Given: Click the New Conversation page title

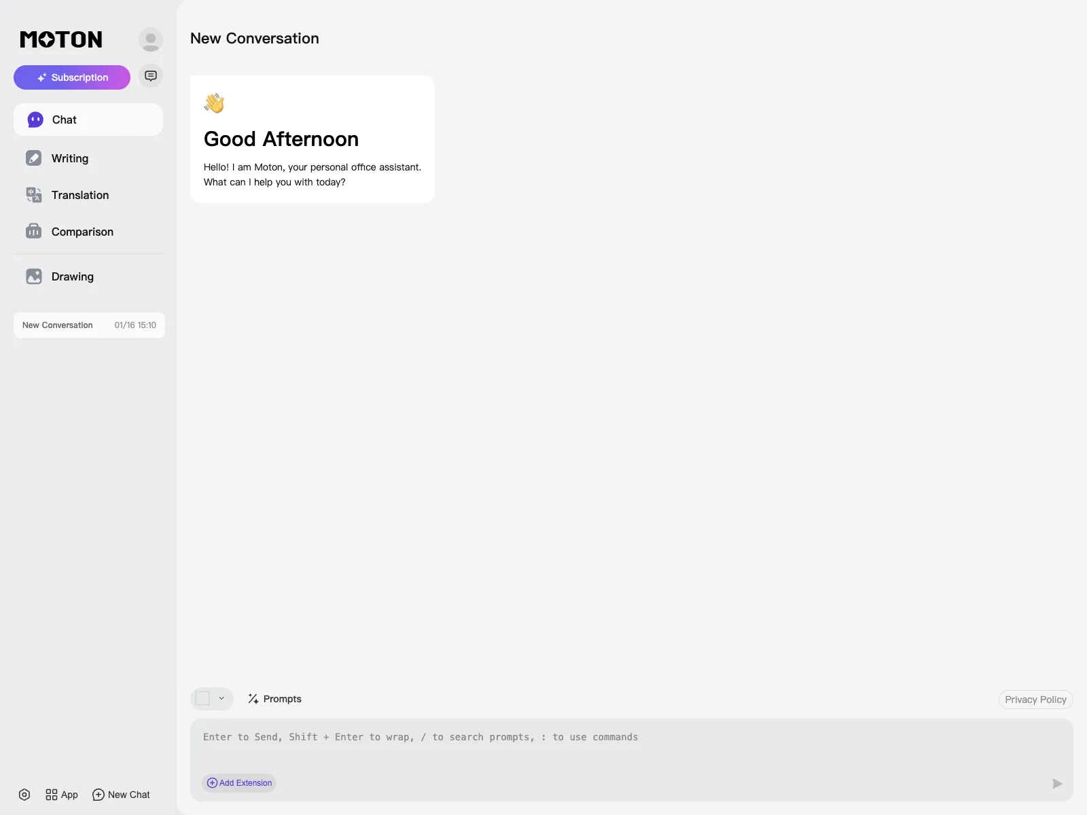Looking at the screenshot, I should pos(255,39).
